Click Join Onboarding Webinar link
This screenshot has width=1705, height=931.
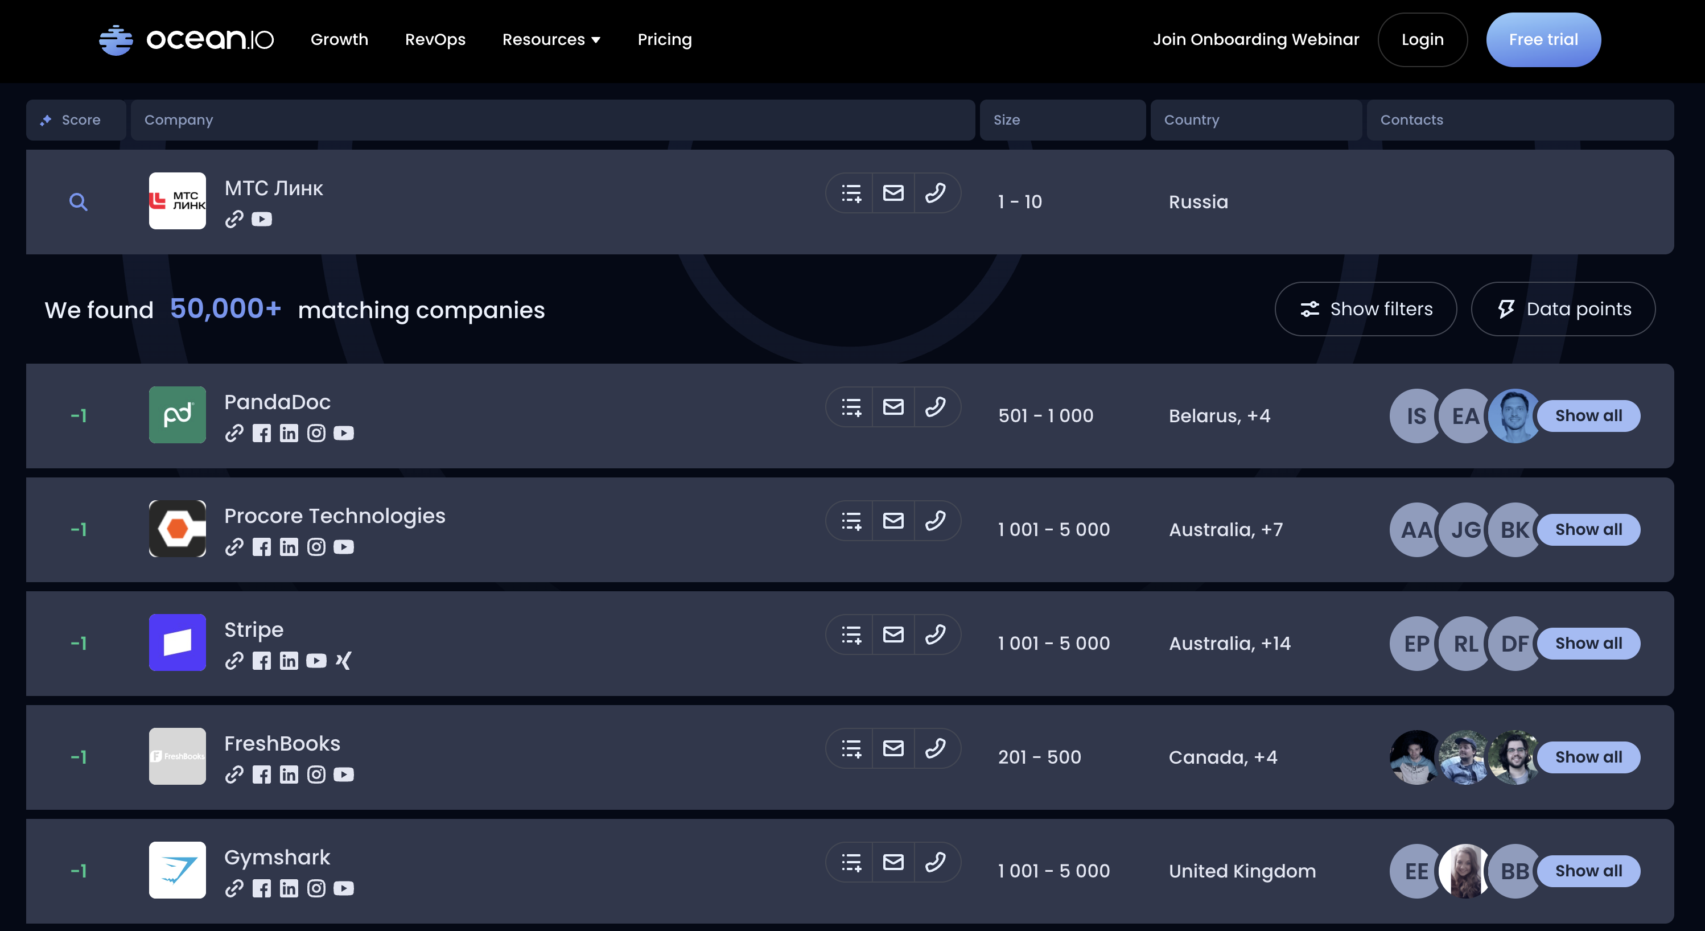tap(1255, 40)
